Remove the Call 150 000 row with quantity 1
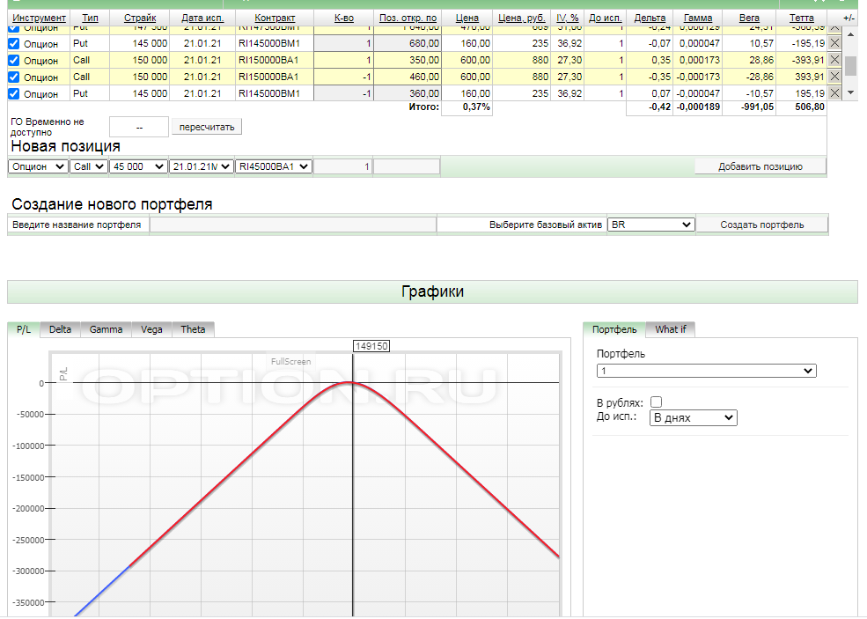 coord(834,60)
